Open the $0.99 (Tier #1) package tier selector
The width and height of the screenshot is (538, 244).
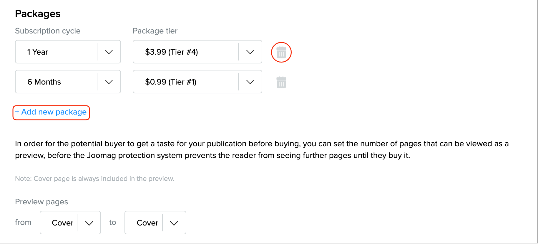pyautogui.click(x=185, y=82)
